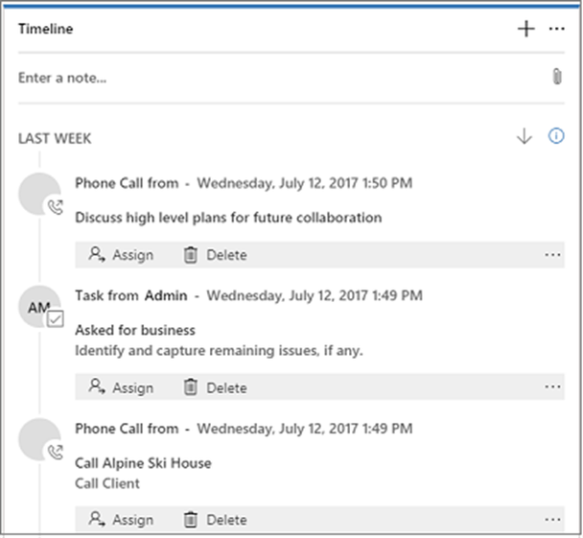
Task: Open the 'Call Alpine Ski House' title
Action: (143, 463)
